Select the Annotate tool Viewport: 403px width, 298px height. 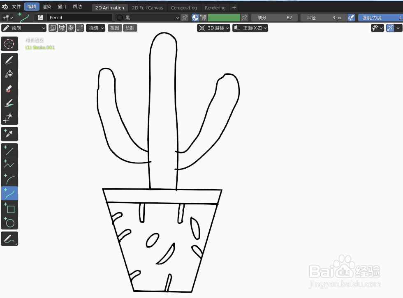tap(9, 238)
